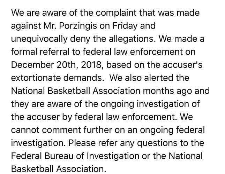The height and width of the screenshot is (174, 225).
Task: Click the final words "Basketball Association."
Action: (x=59, y=169)
